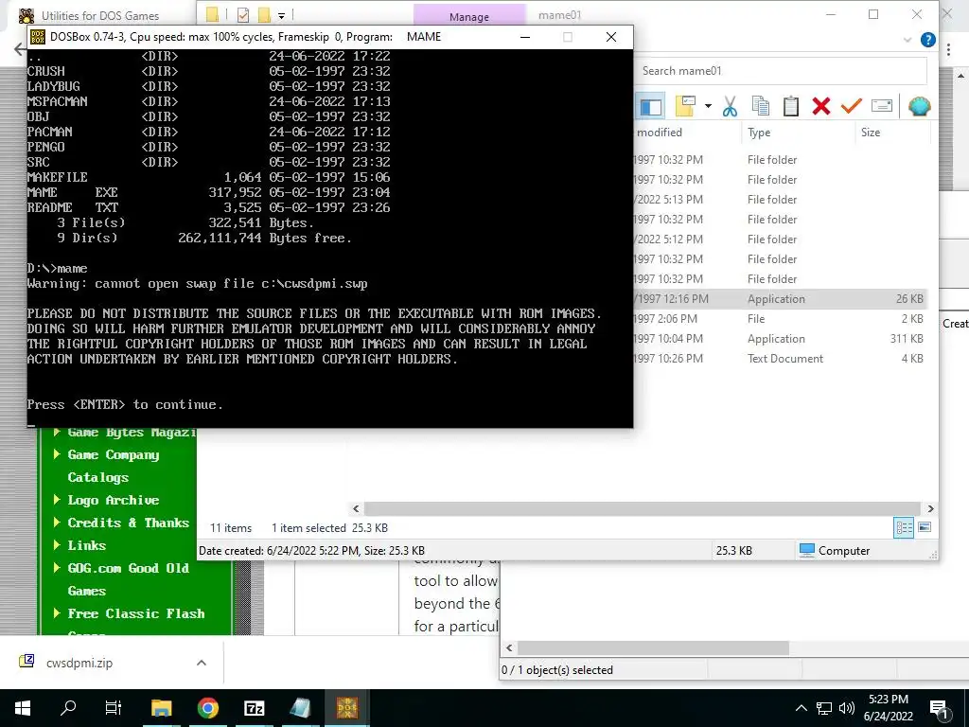Open the browser three-dot menu
Viewport: 969px width, 727px height.
click(948, 49)
